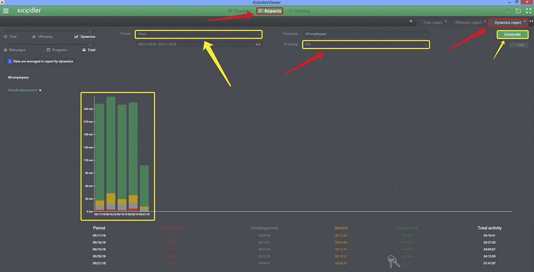Click the Kickidler logo
The image size is (534, 272).
click(29, 11)
